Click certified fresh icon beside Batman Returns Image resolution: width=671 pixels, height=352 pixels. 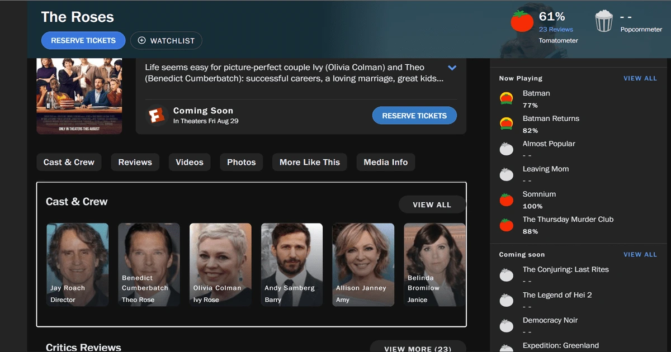[507, 124]
